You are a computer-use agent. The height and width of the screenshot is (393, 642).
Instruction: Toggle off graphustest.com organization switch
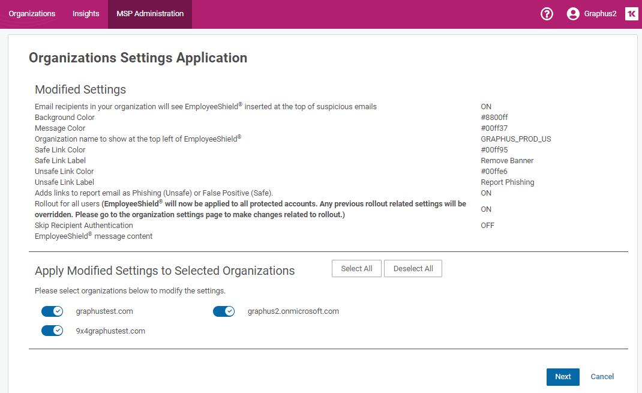(52, 311)
